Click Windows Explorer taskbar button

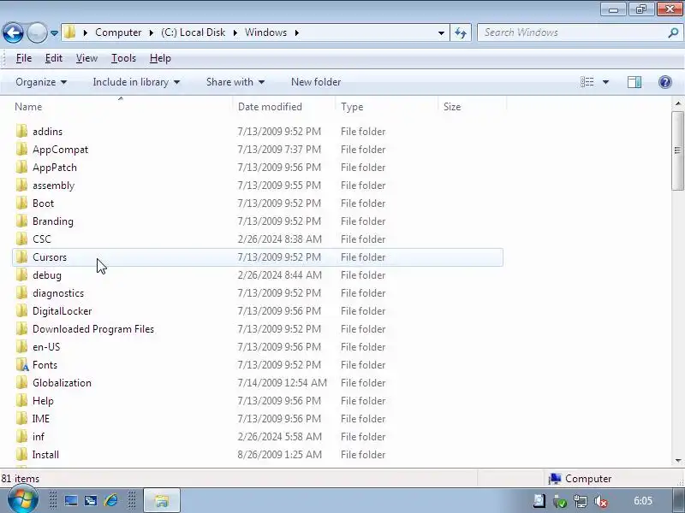(x=162, y=500)
